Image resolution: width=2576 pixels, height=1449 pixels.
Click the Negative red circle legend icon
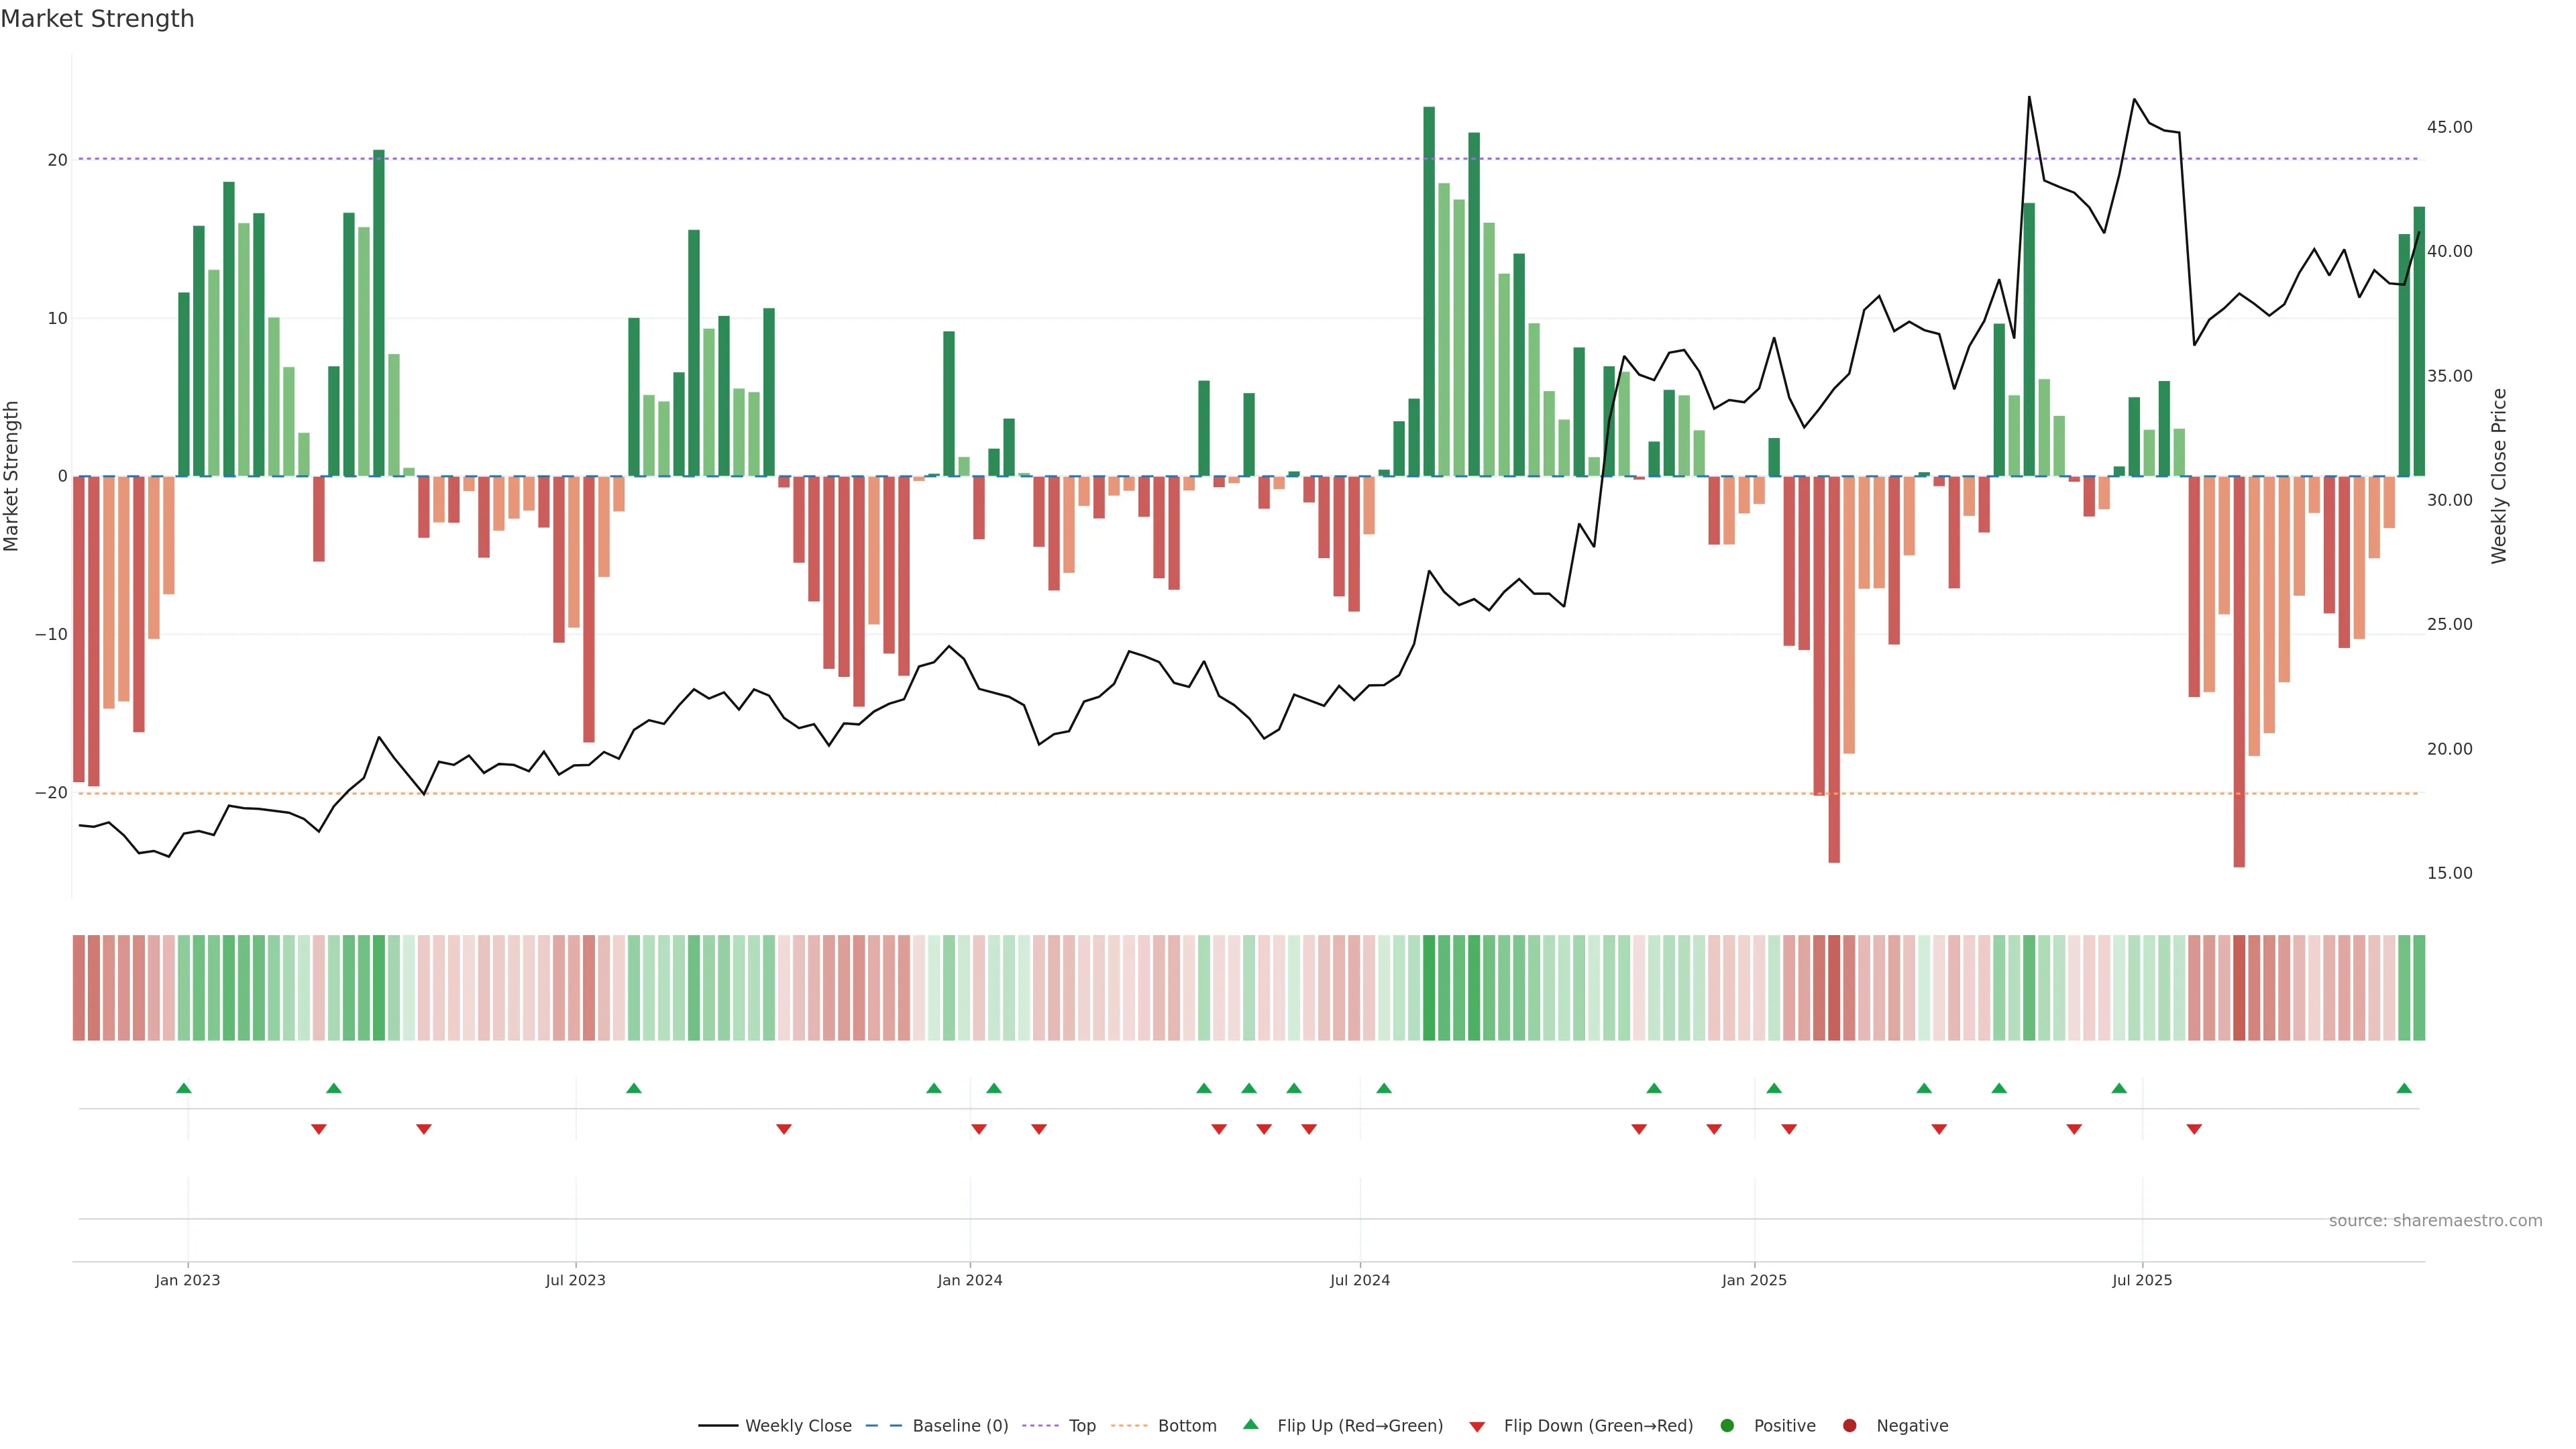pyautogui.click(x=1849, y=1425)
